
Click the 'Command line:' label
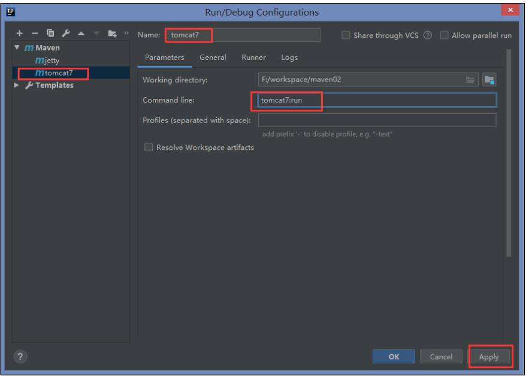click(x=168, y=100)
